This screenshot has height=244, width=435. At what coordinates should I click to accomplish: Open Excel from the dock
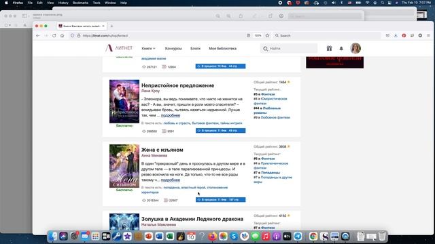(x=170, y=237)
